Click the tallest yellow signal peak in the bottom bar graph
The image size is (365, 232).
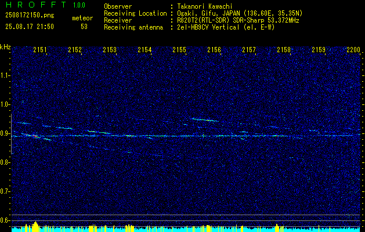pos(35,227)
